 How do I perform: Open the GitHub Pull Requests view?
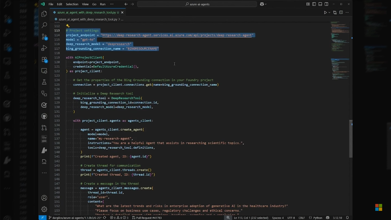point(44,128)
